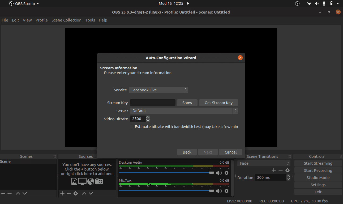The height and width of the screenshot is (204, 343).
Task: Open transition properties gear icon
Action: click(x=288, y=170)
